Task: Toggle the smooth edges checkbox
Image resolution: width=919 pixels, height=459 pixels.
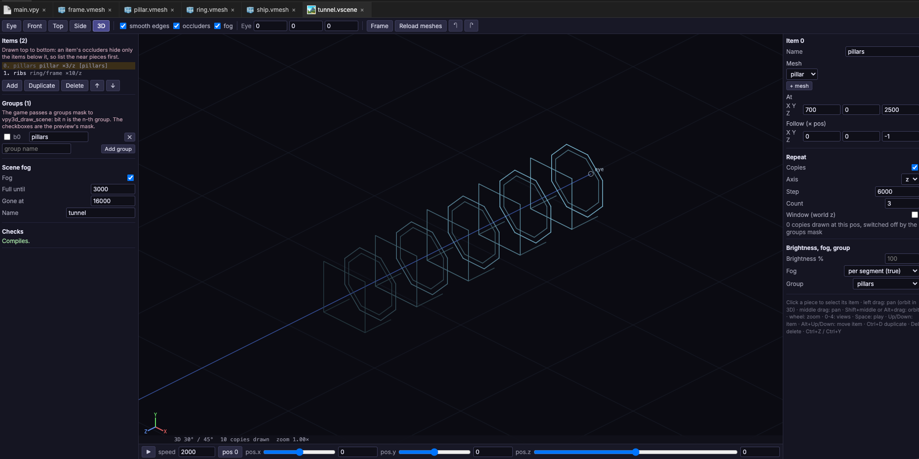Action: 123,26
